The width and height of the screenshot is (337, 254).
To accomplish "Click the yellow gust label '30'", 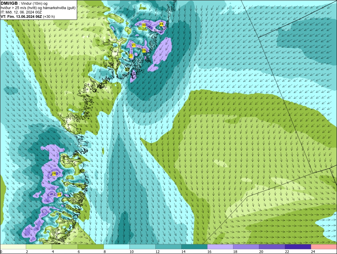I will click(x=144, y=25).
